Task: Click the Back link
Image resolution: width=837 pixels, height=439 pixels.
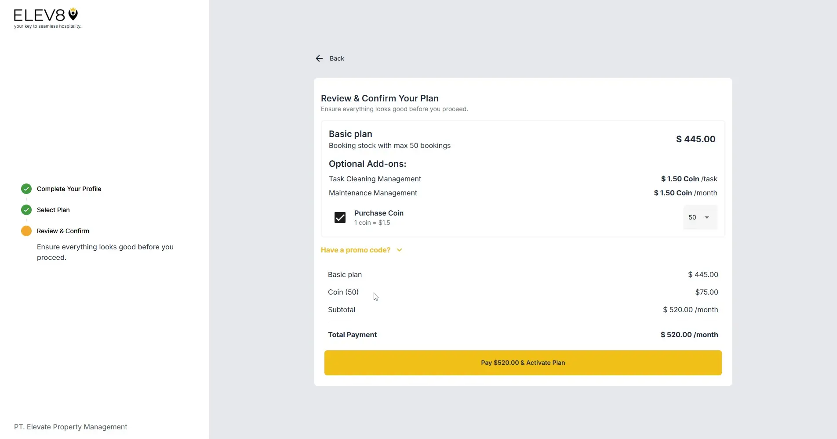Action: point(337,58)
